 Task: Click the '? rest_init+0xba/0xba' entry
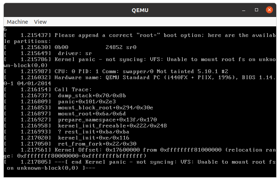67,132
